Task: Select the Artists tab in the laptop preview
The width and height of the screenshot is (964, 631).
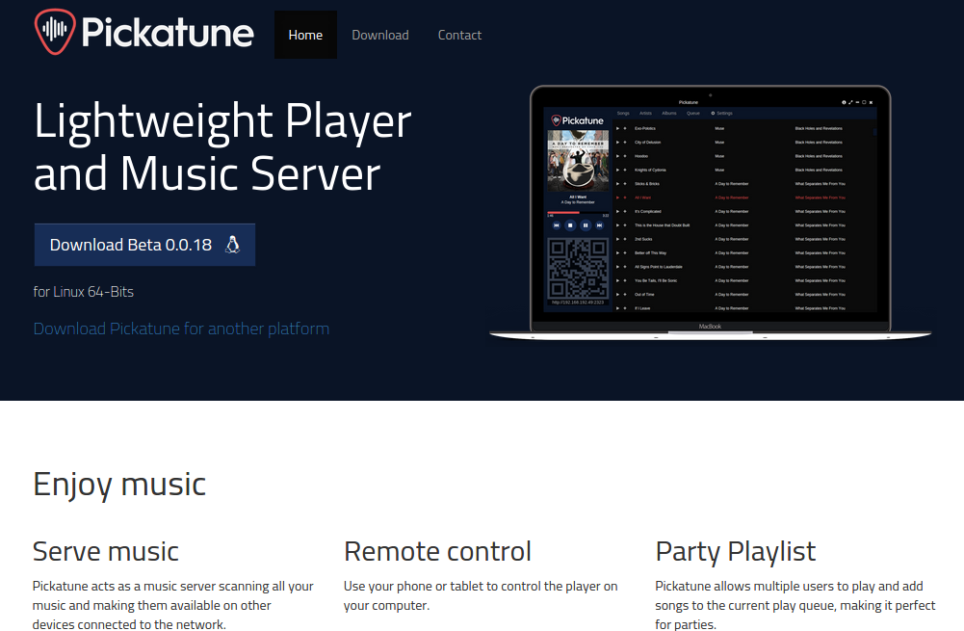Action: pos(645,113)
